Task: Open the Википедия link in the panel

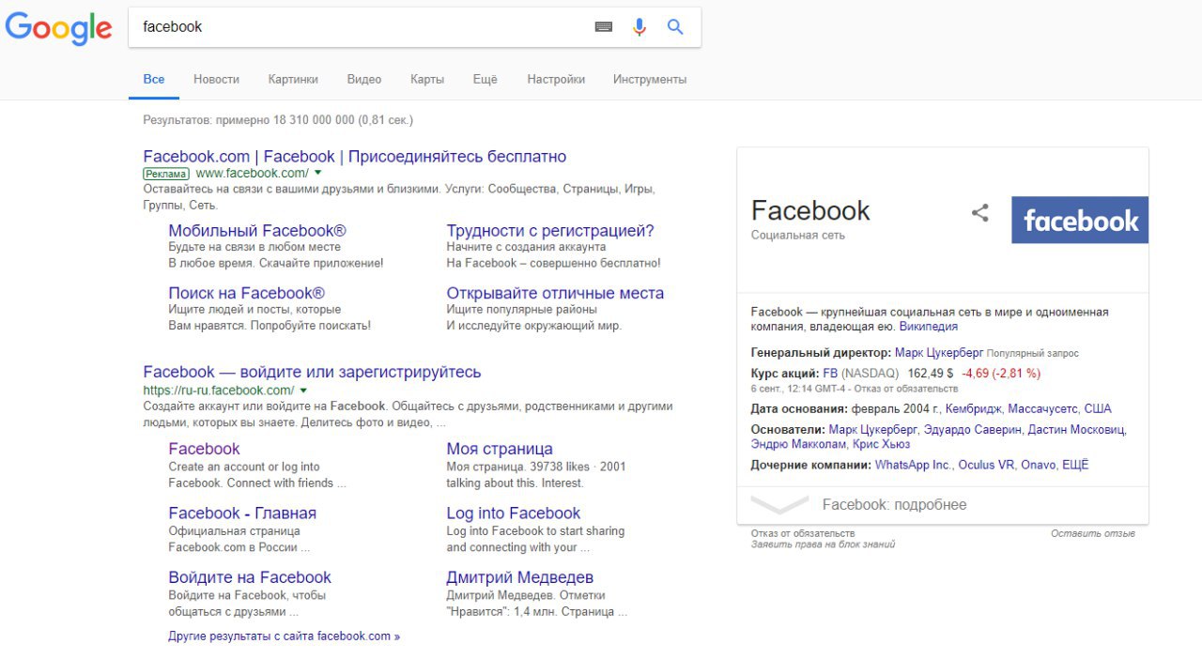Action: (x=929, y=327)
